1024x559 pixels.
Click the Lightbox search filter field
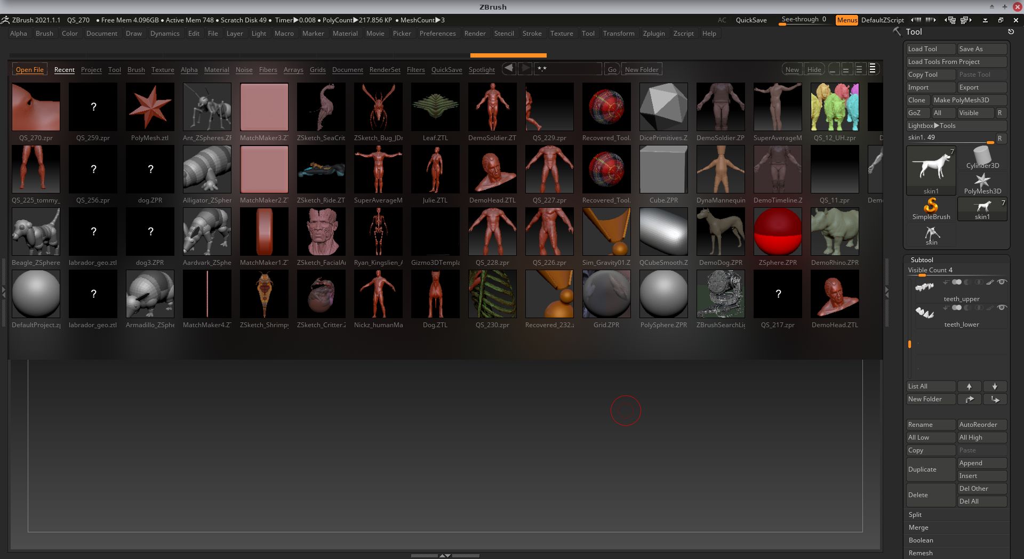coord(568,69)
